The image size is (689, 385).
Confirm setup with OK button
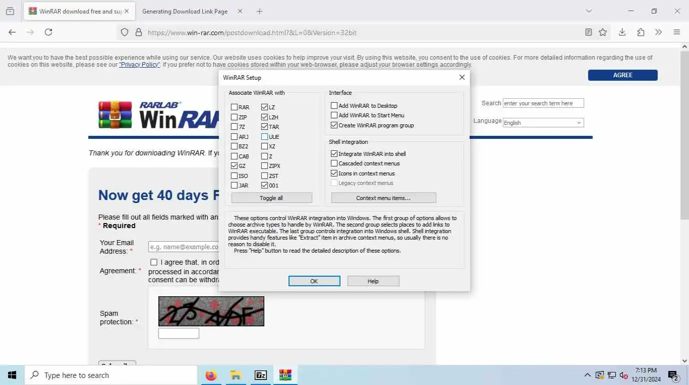pos(314,281)
